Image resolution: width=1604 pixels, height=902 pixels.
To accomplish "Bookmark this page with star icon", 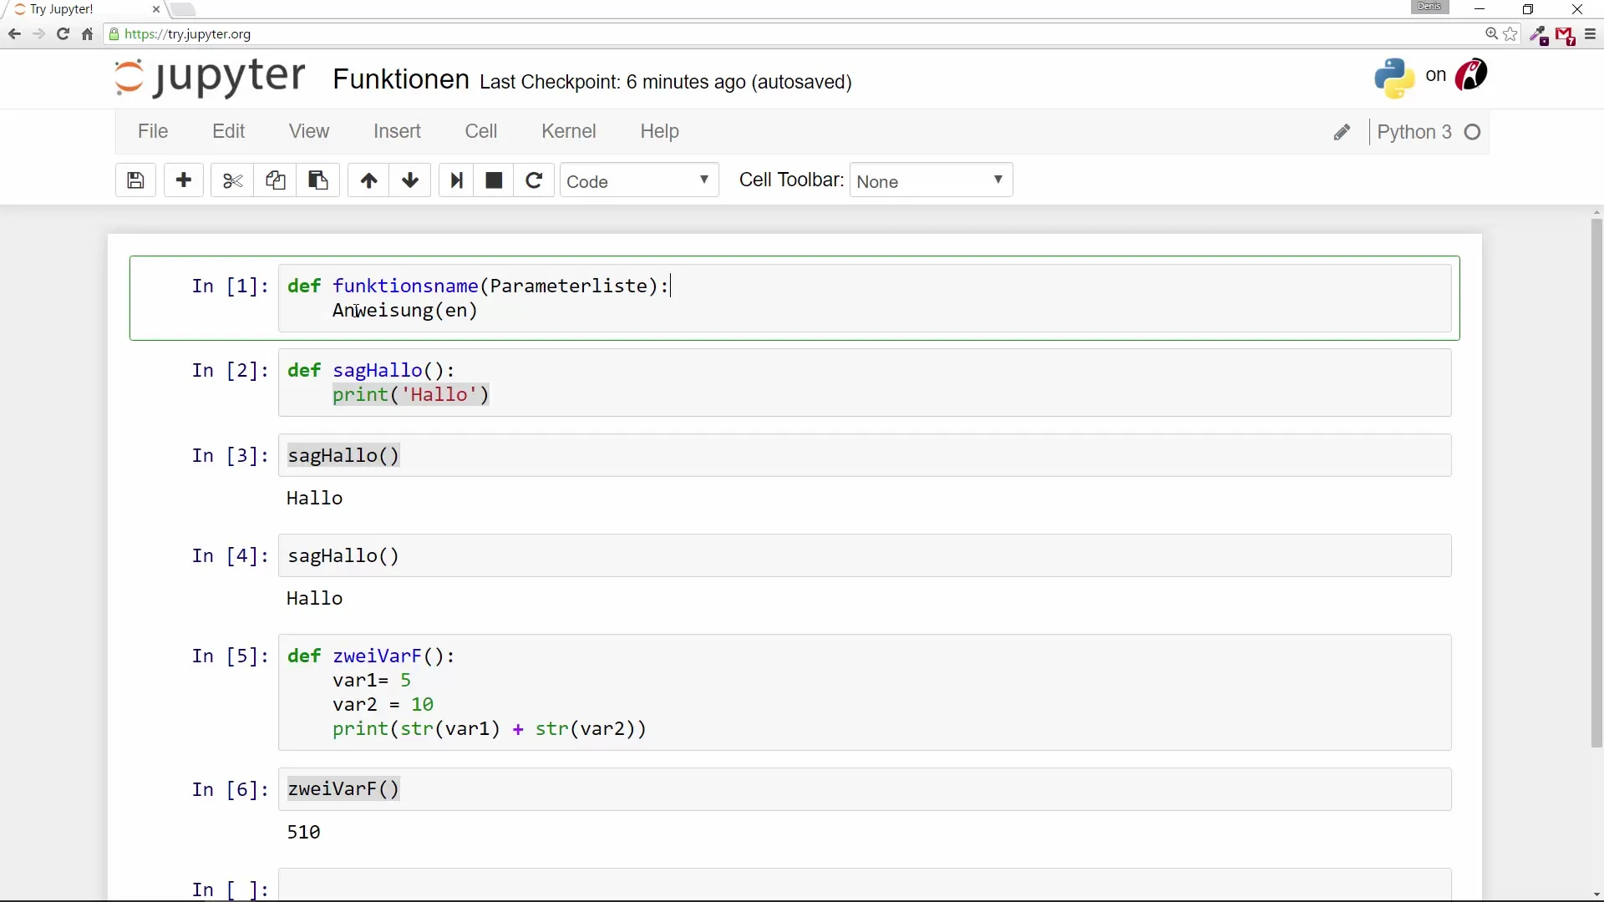I will tap(1510, 34).
